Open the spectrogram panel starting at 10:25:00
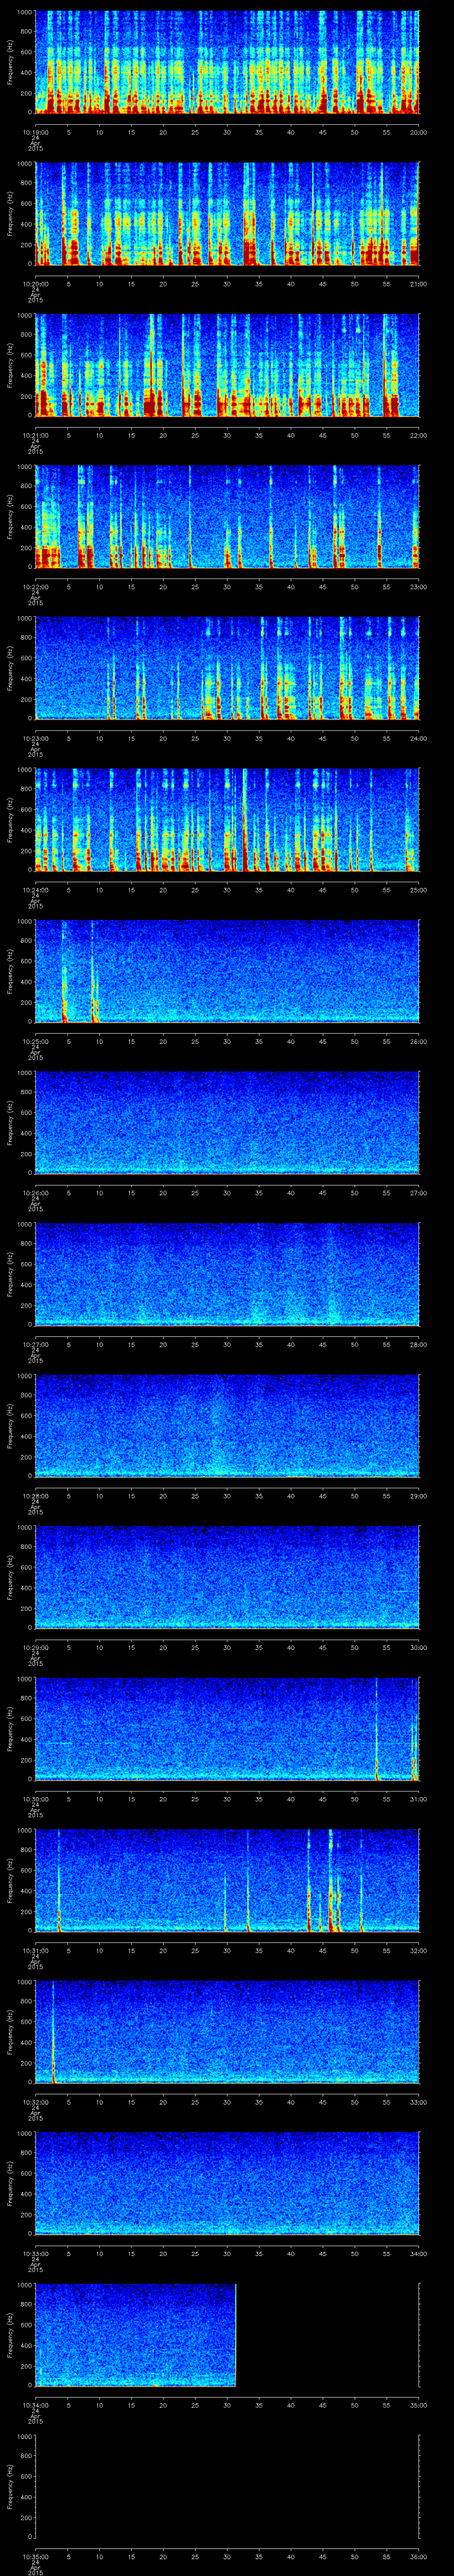 point(227,971)
